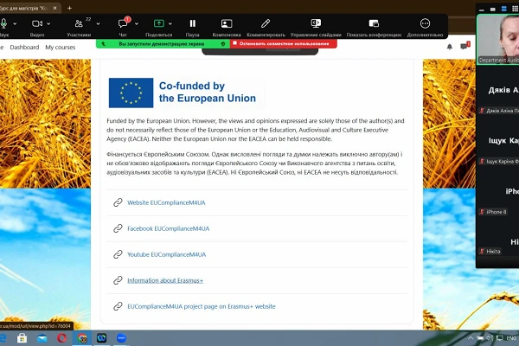
Task: Click Slide control (Управление слайдами) icon
Action: pyautogui.click(x=316, y=23)
